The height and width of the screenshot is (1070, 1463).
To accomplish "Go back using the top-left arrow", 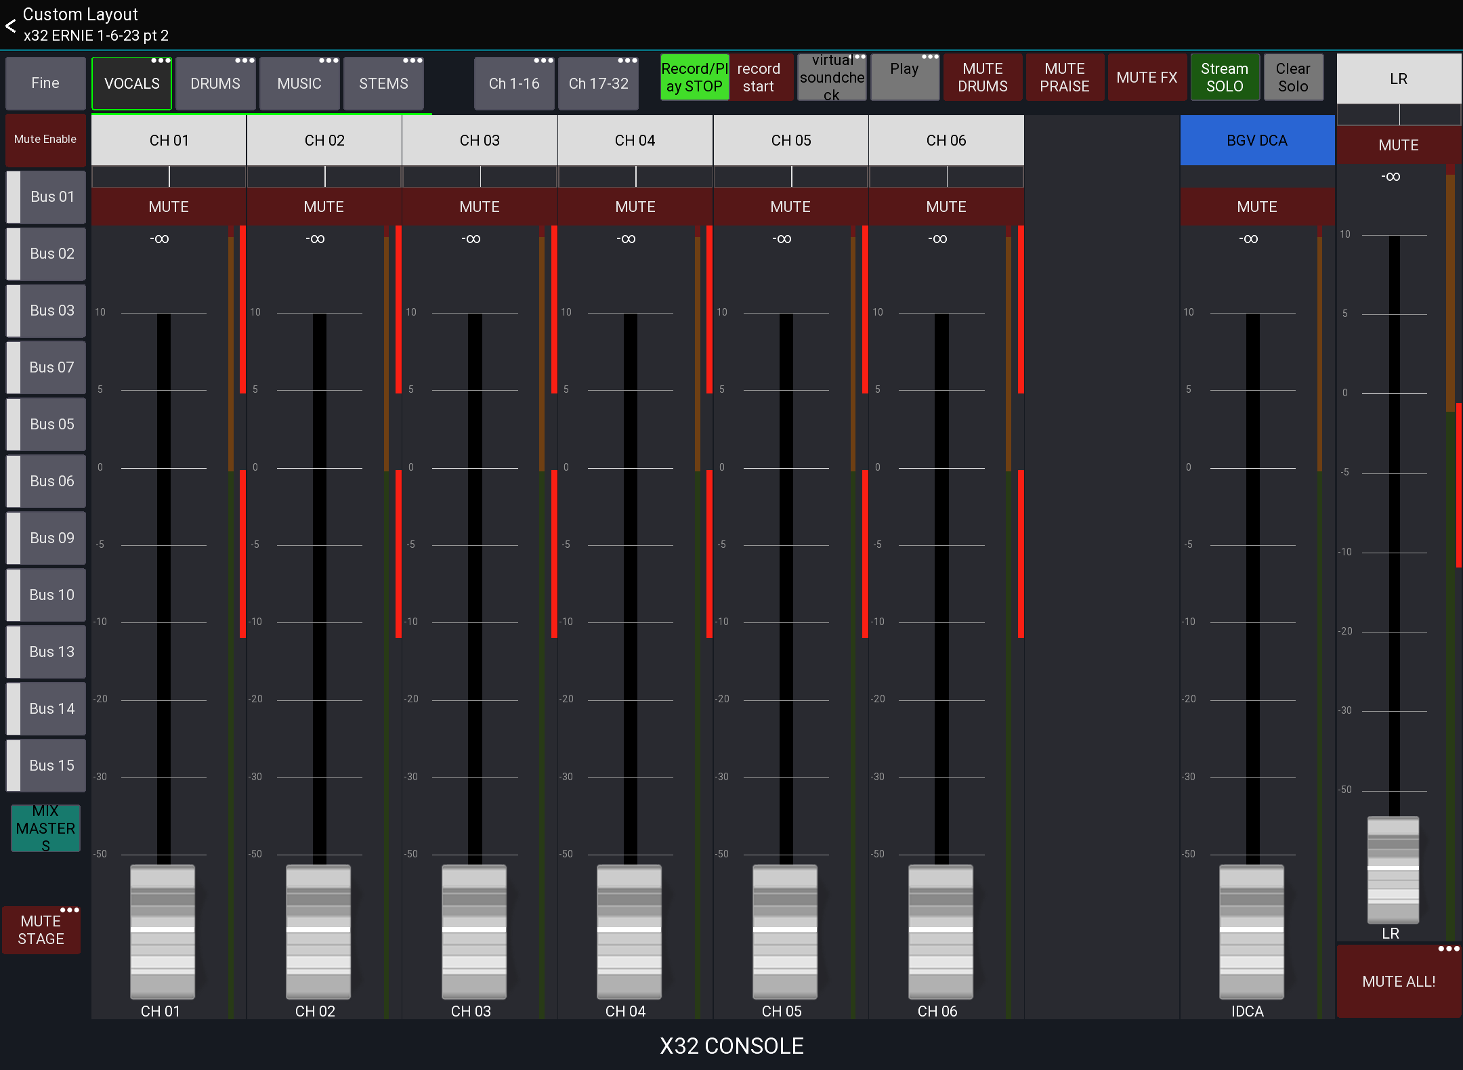I will [x=11, y=26].
